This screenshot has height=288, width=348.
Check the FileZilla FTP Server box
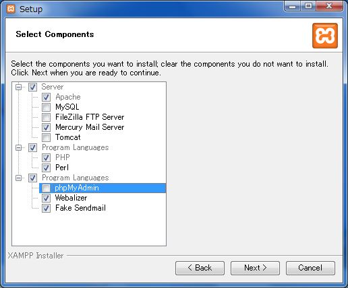click(x=46, y=117)
